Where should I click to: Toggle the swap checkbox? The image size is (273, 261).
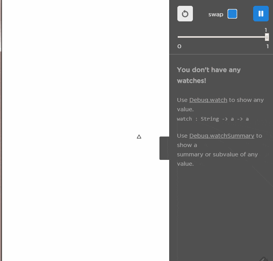232,14
